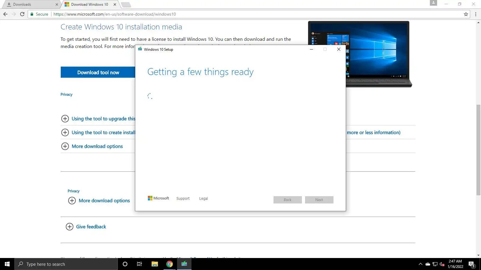Viewport: 481px width, 270px height.
Task: Click the 'Create Windows 10 installation media' heading
Action: [121, 27]
